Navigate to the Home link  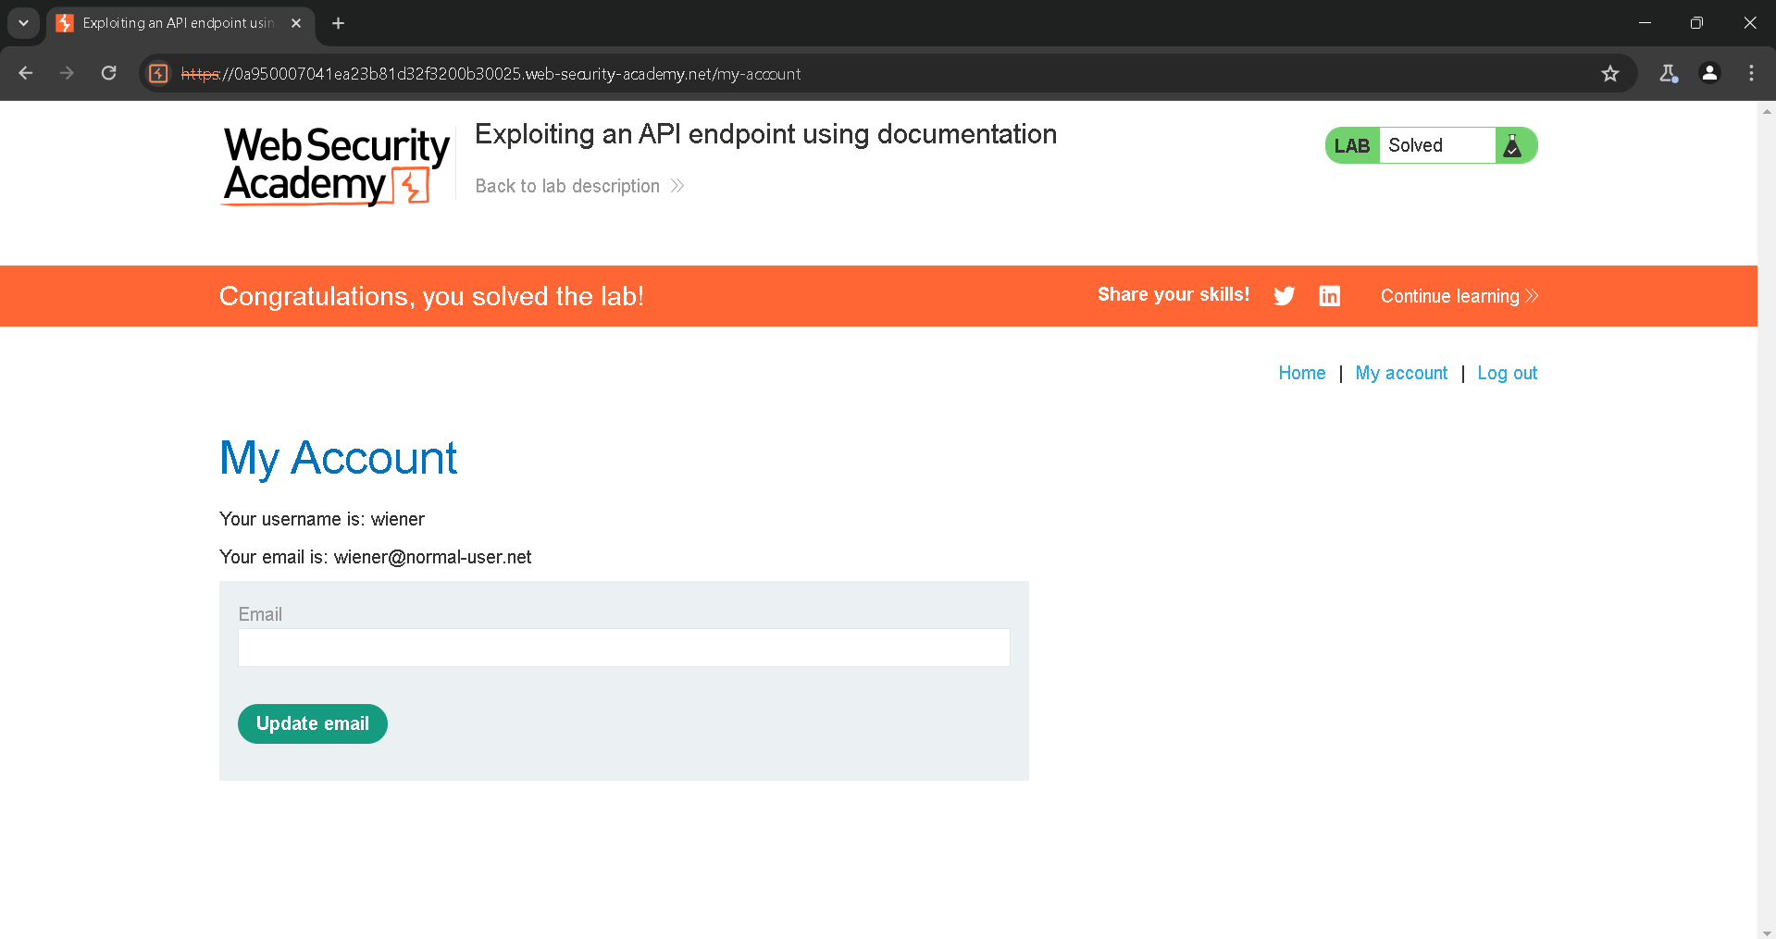[x=1301, y=373]
